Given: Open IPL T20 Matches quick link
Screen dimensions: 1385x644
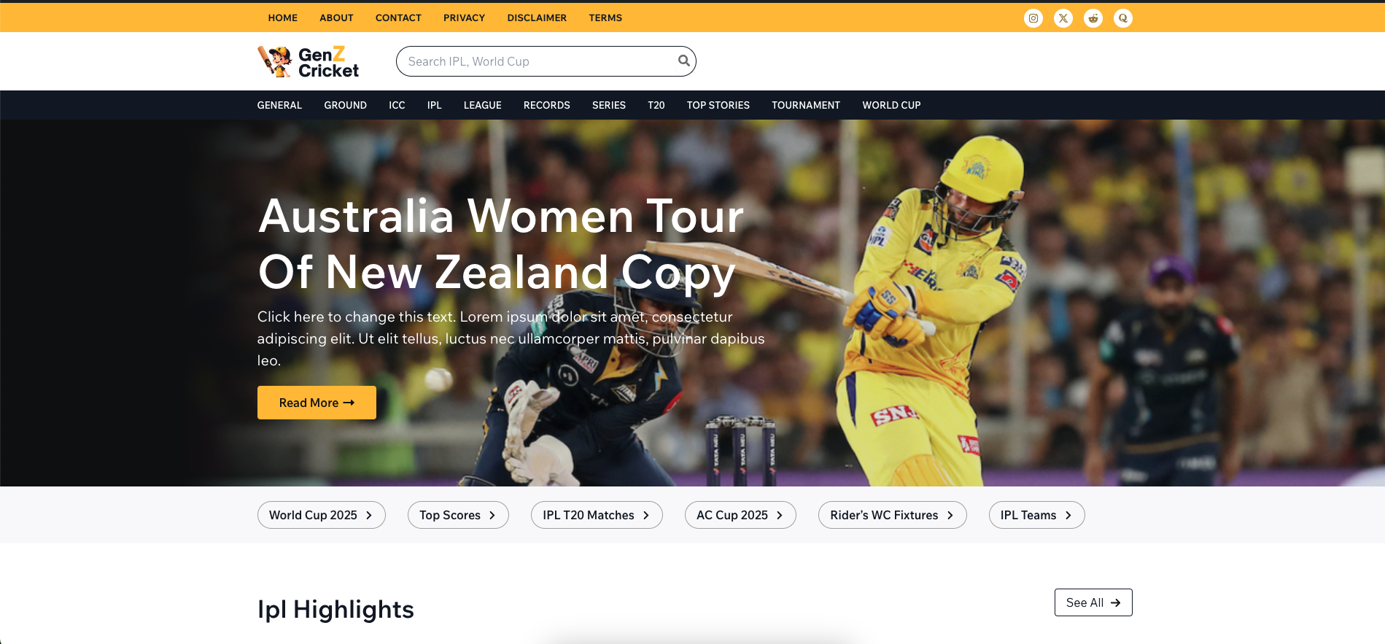Looking at the screenshot, I should click(x=596, y=516).
